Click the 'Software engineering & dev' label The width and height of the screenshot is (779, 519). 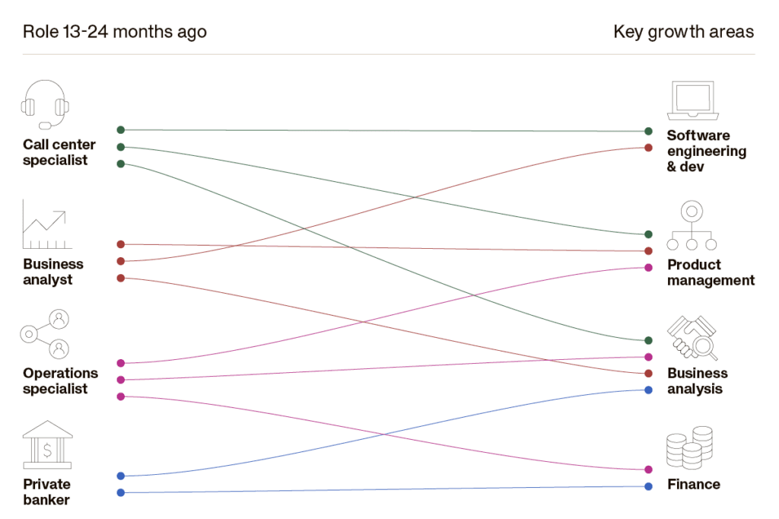[706, 151]
